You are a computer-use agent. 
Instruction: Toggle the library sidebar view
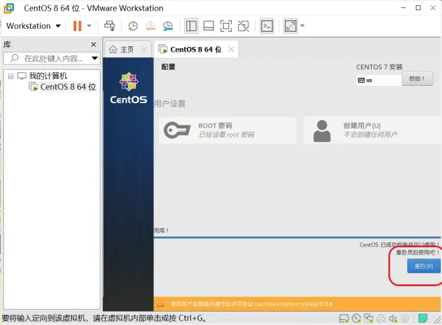tap(191, 26)
